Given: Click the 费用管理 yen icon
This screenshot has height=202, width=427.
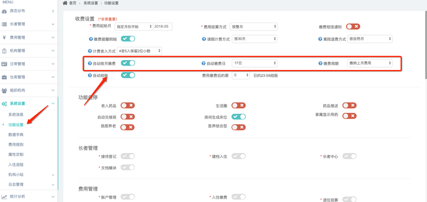Looking at the screenshot, I should 4,37.
